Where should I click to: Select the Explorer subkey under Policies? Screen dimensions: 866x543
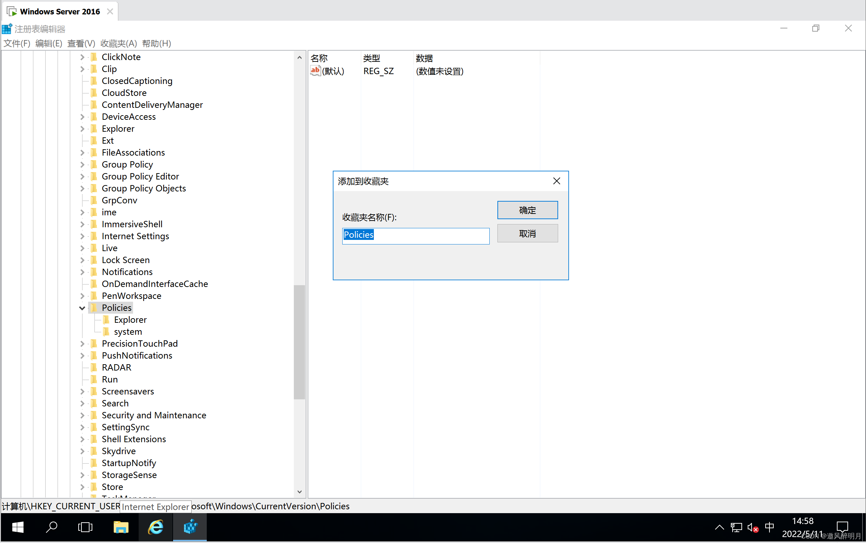130,320
